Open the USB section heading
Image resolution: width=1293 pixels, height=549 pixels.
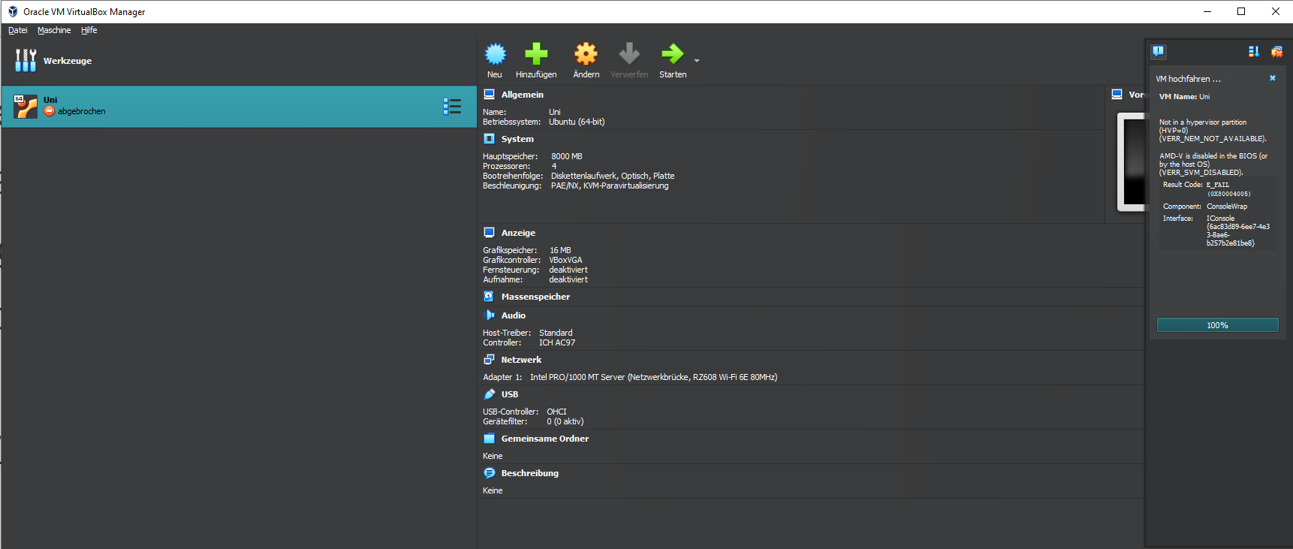point(510,394)
